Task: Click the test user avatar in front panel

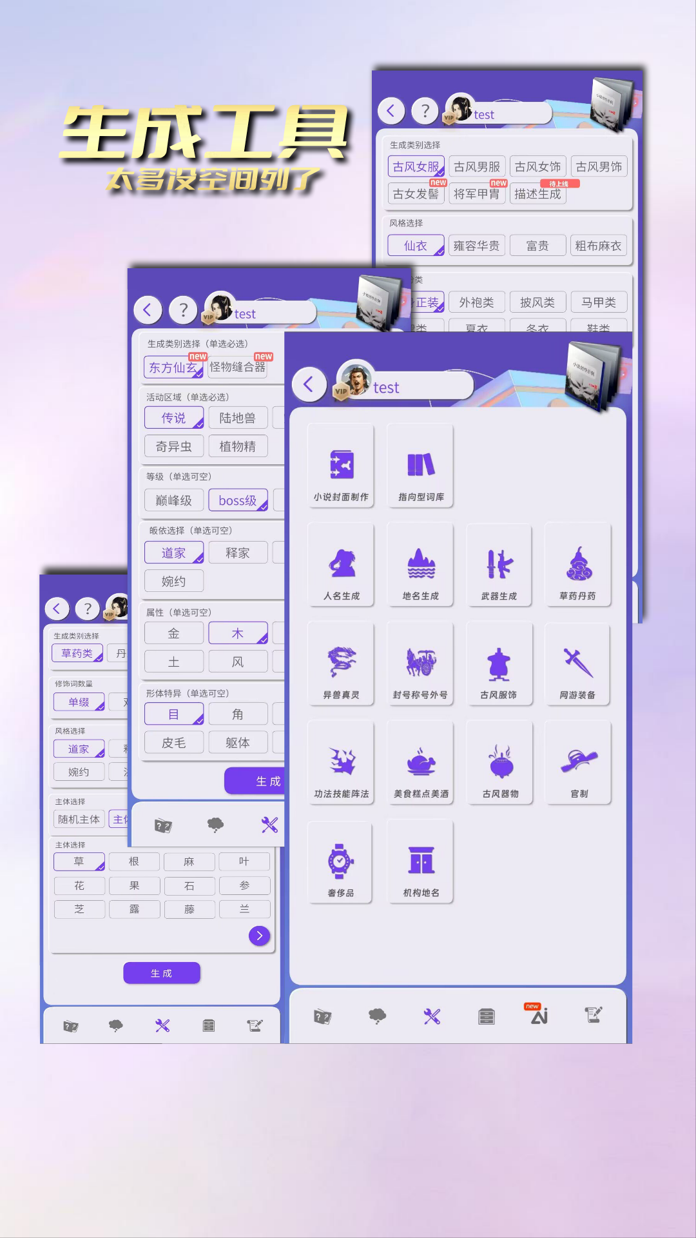Action: tap(356, 378)
